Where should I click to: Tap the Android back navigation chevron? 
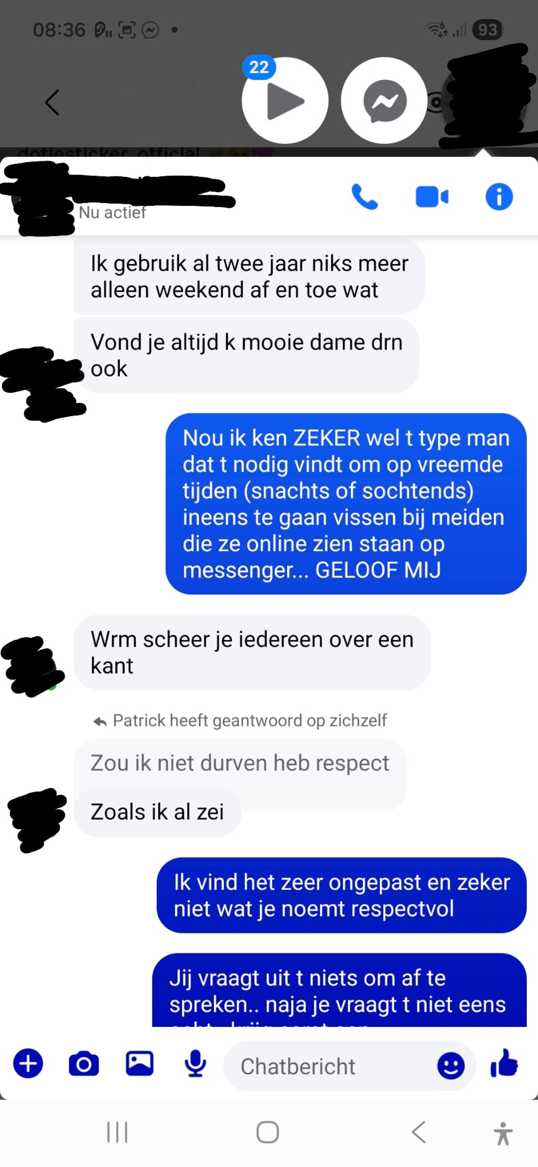419,1132
